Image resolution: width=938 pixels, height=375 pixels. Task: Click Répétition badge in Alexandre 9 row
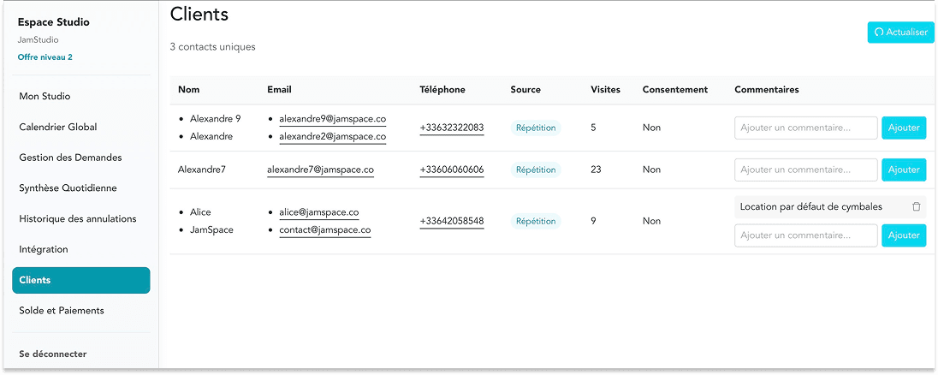536,128
